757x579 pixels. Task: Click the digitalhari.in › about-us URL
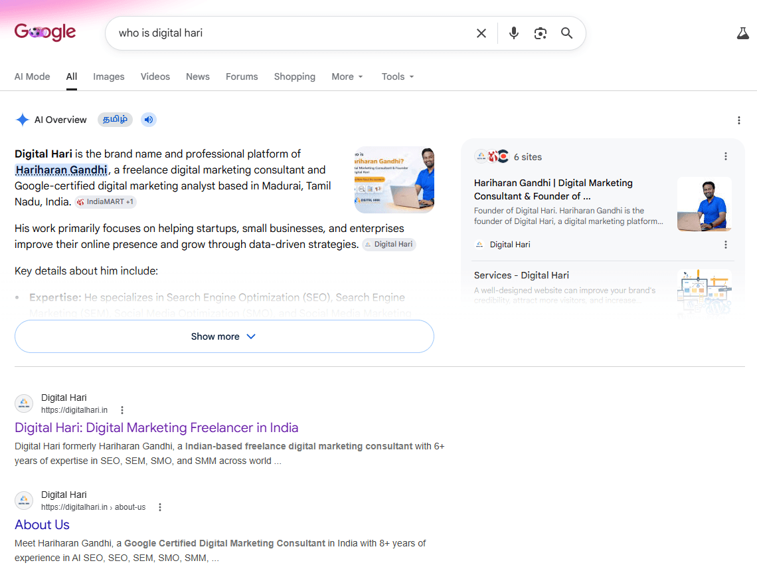[x=93, y=507]
